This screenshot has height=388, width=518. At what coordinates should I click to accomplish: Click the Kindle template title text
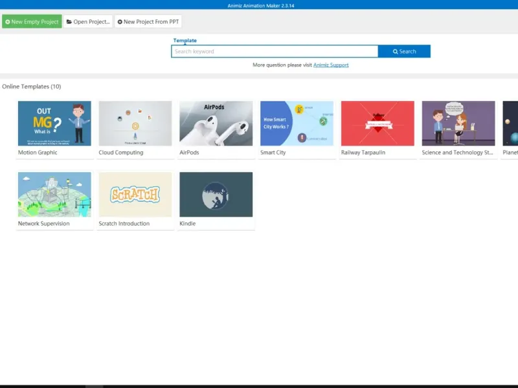[x=187, y=223]
